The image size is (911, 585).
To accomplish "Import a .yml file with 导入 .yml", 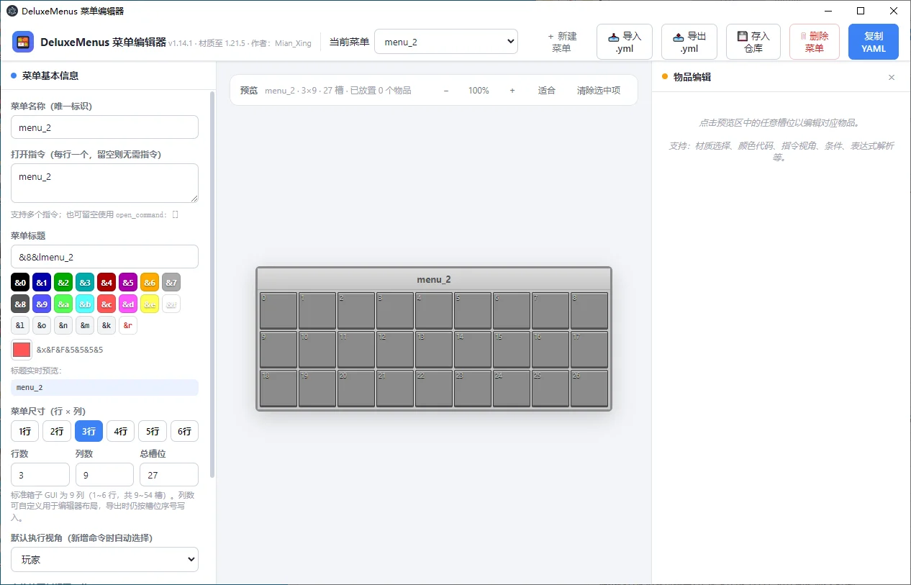I will 625,42.
